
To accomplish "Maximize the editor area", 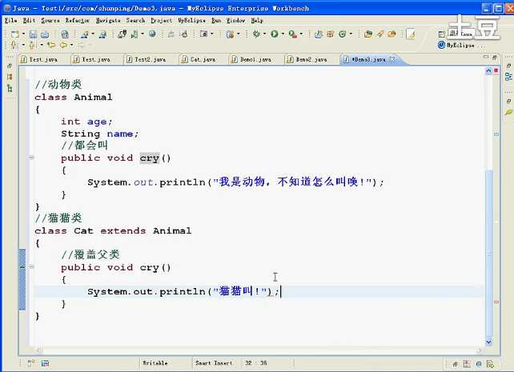I will click(494, 57).
